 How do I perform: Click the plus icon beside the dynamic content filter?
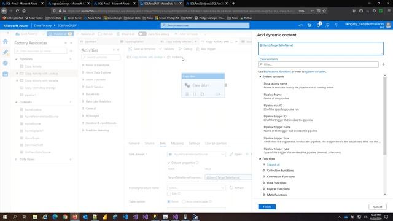click(383, 64)
